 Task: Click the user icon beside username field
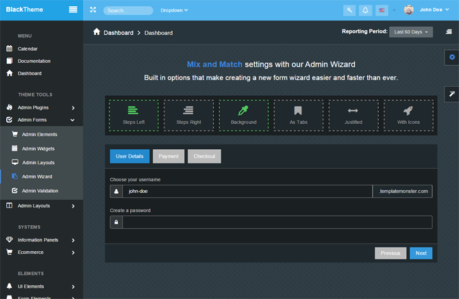[116, 192]
